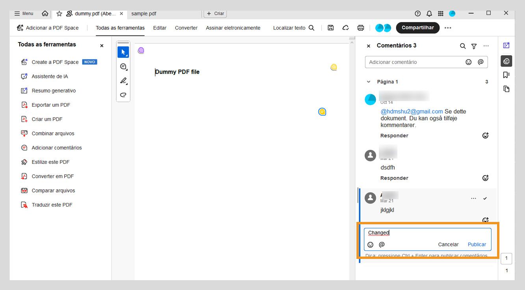Open the Editar tab

click(x=160, y=28)
